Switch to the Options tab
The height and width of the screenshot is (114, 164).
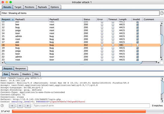coord(55,7)
